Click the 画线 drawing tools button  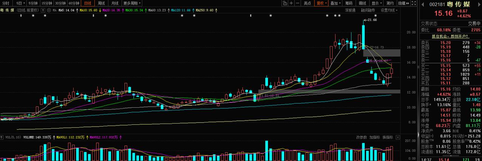[x=363, y=3]
